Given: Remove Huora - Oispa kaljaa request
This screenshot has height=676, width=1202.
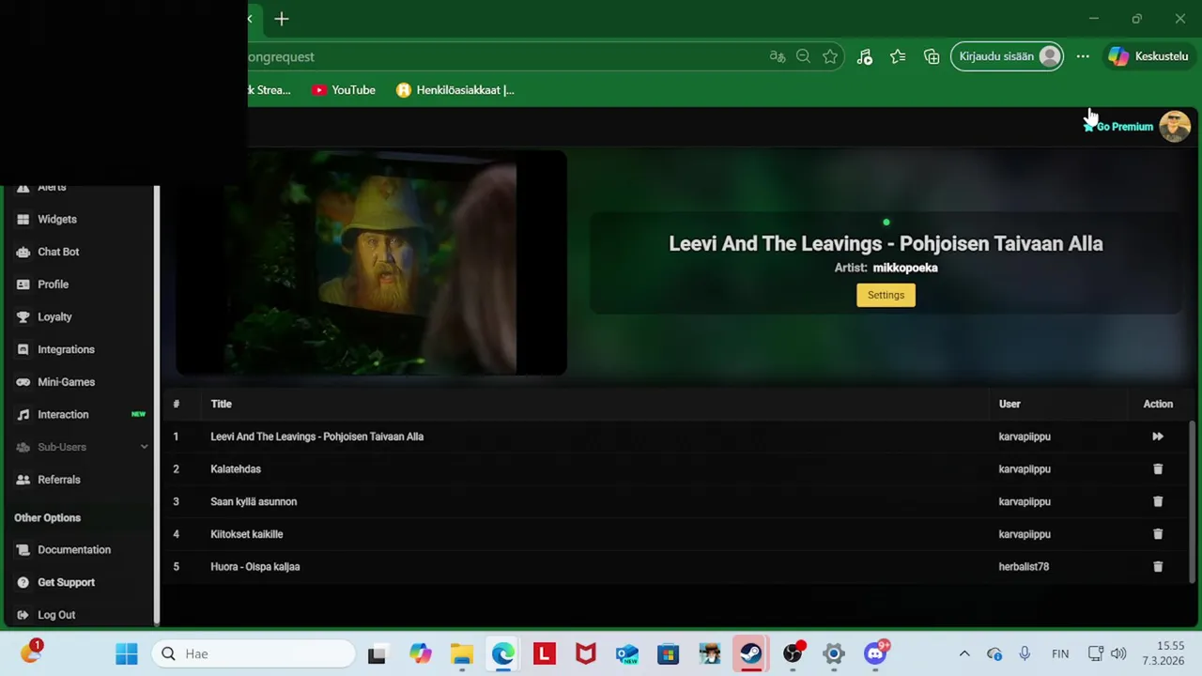Looking at the screenshot, I should point(1158,566).
